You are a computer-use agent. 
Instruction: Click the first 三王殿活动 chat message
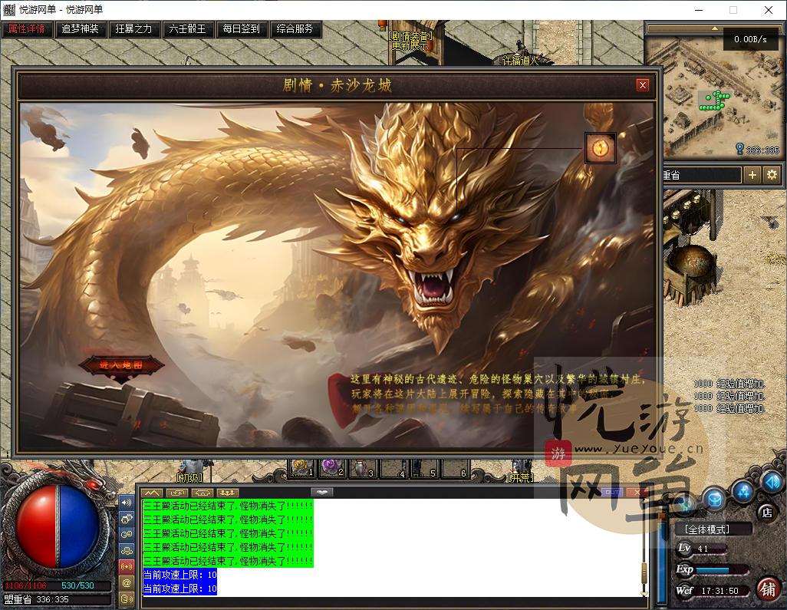(228, 506)
